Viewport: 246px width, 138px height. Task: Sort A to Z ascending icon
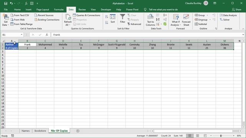click(107, 17)
